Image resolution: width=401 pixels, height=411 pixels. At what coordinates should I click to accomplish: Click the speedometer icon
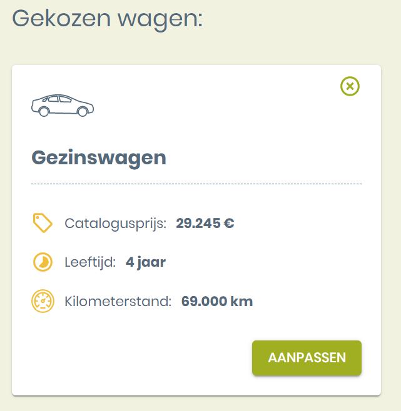pos(43,302)
